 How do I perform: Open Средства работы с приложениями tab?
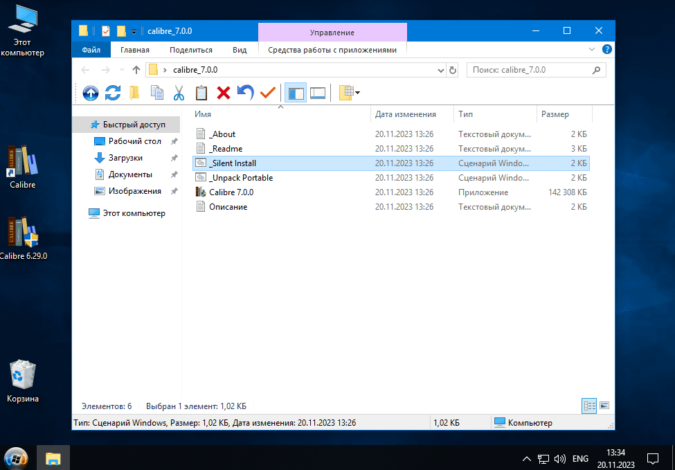click(332, 50)
